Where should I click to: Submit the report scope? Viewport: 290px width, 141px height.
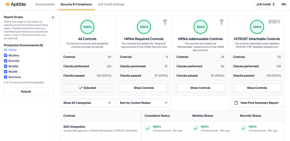click(x=26, y=91)
